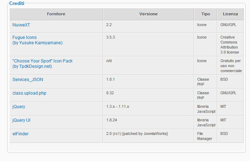Open the Fugue Icons link
This screenshot has height=161, width=250.
click(x=24, y=37)
